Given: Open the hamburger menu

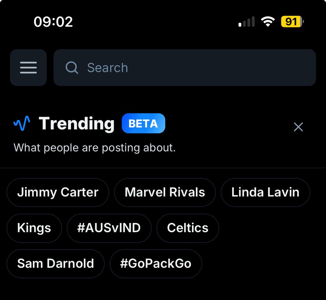Looking at the screenshot, I should (28, 67).
